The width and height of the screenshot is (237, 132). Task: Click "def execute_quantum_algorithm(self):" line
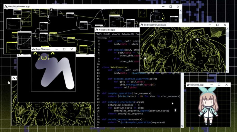(132, 79)
